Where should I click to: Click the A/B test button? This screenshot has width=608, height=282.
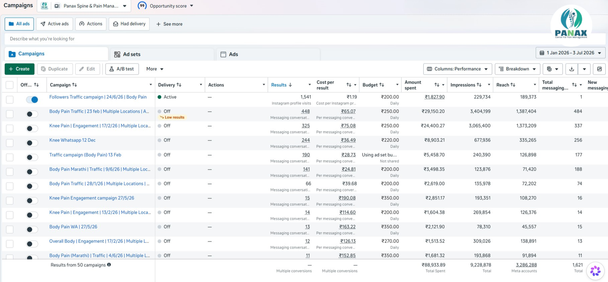(122, 69)
